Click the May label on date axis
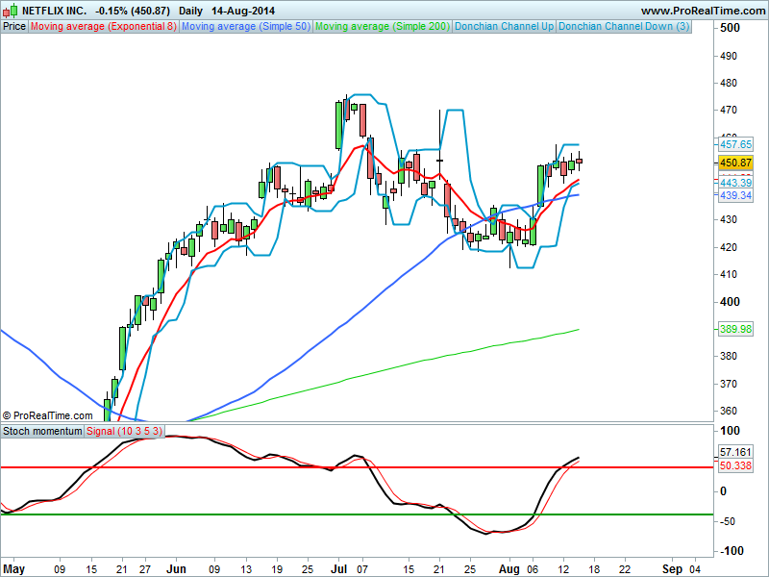The height and width of the screenshot is (577, 769). click(13, 569)
